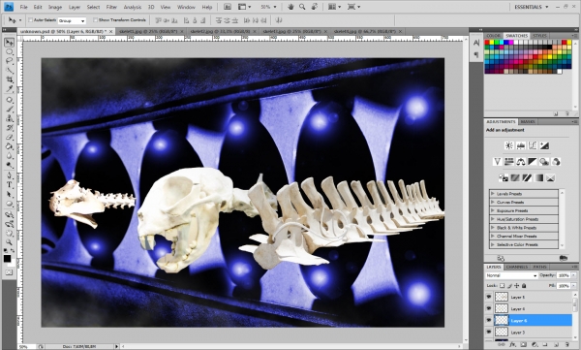Select the 3D Orbit camera tool
Screen dimensions: 581x350
pos(10,224)
